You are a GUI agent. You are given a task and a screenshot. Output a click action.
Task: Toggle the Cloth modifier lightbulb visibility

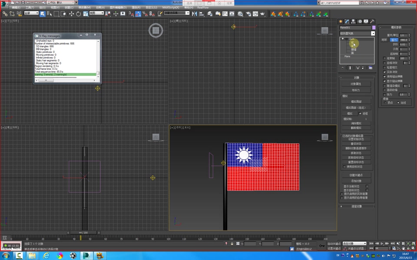click(x=343, y=39)
